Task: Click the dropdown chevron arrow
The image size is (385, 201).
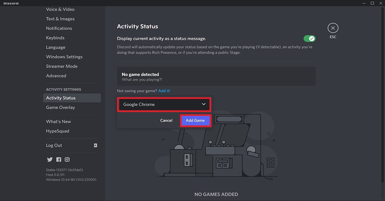Action: point(203,104)
